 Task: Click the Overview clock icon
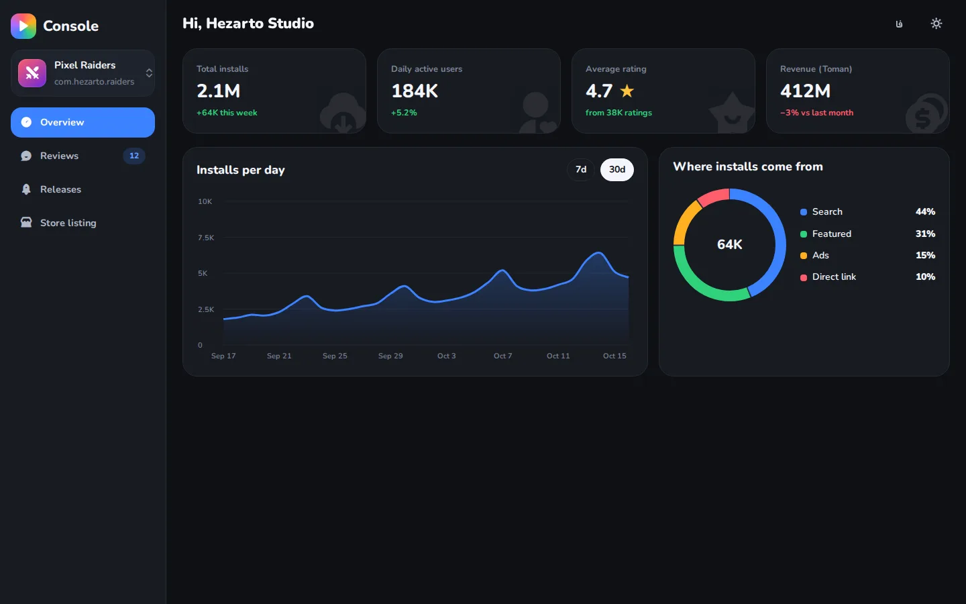[26, 122]
